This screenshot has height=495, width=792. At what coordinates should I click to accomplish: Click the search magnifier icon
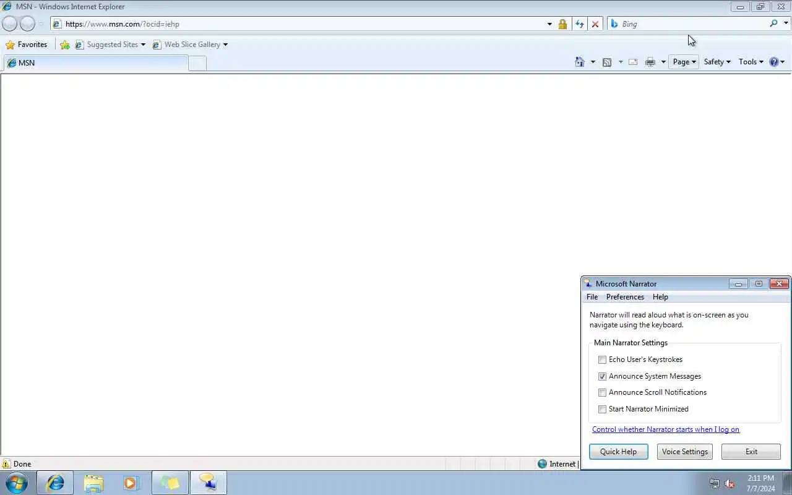(773, 24)
